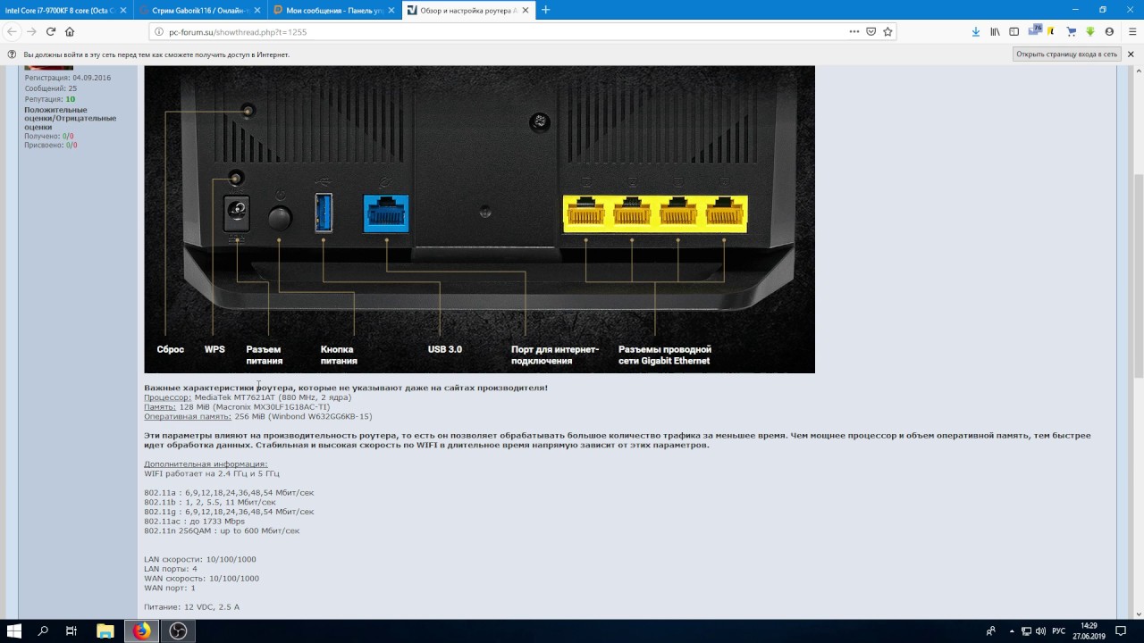Open Windows taskbar search

coord(43,630)
